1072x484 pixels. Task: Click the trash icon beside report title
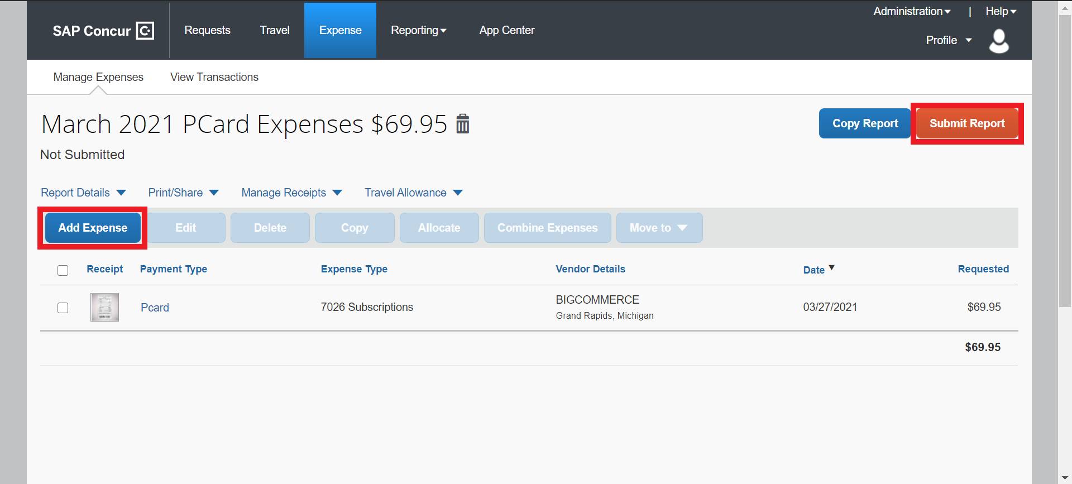462,124
